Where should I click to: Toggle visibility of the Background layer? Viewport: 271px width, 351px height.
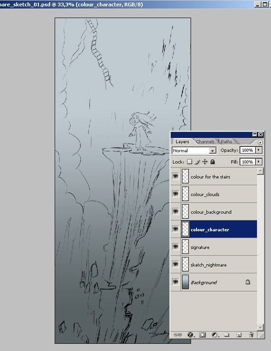click(x=175, y=282)
